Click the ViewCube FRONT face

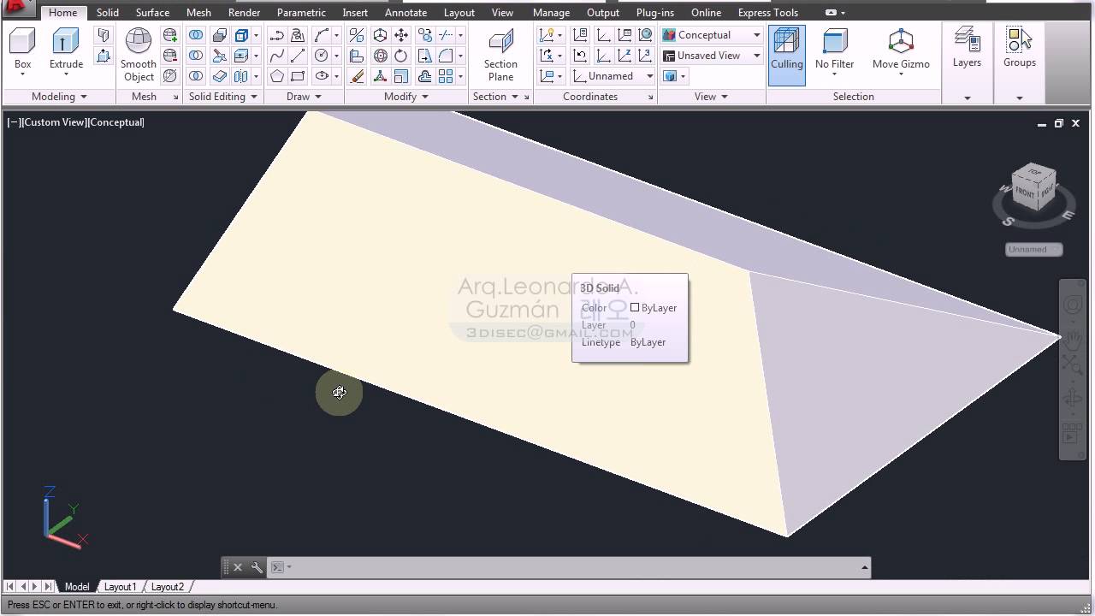(x=1024, y=193)
